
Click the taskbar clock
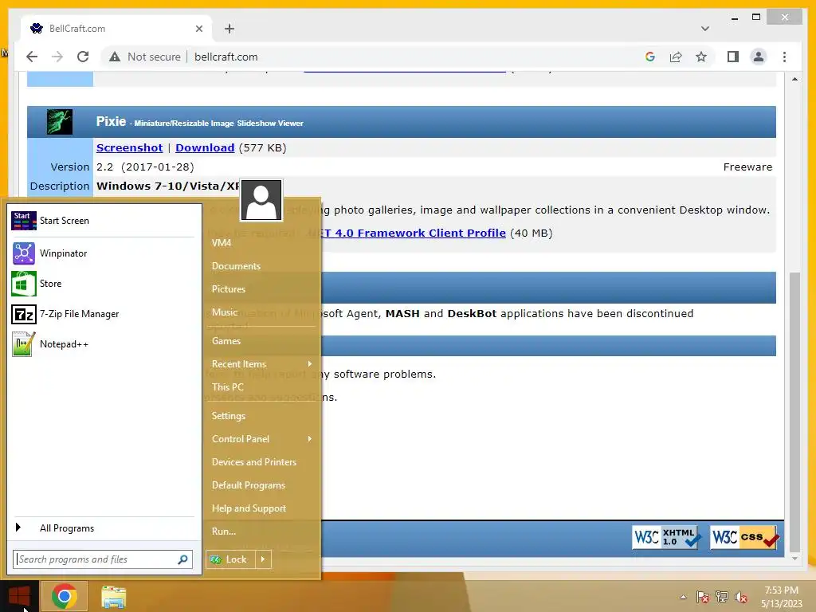tap(781, 597)
